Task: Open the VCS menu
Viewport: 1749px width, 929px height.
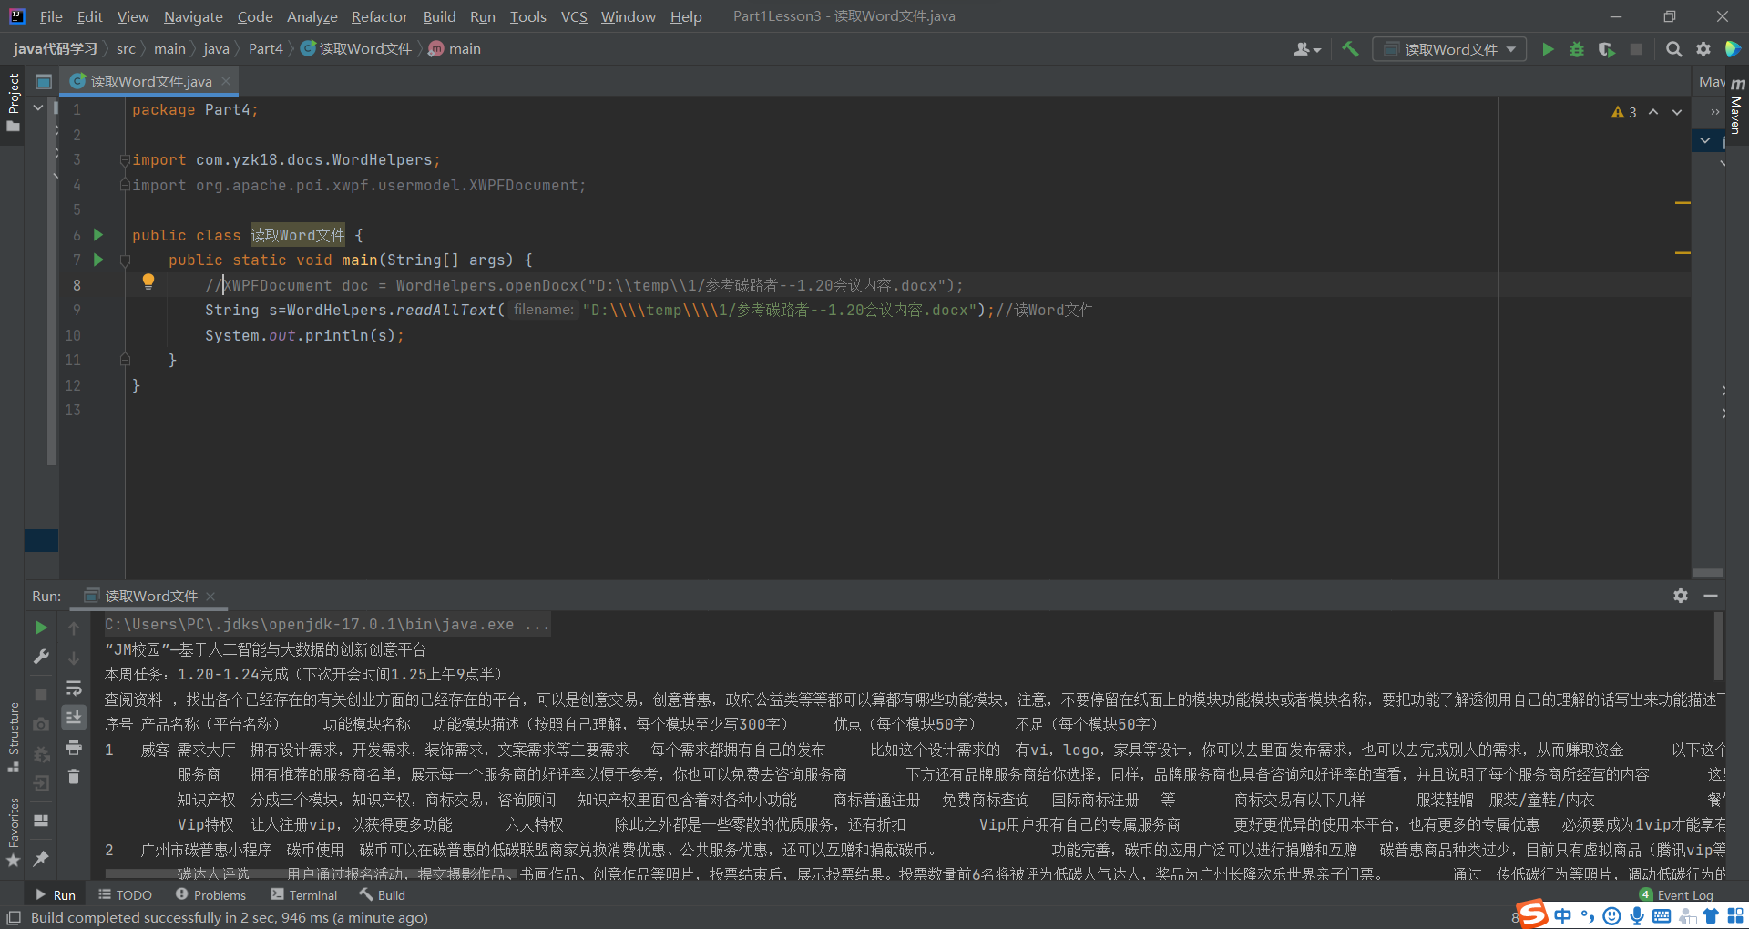Action: (x=574, y=16)
